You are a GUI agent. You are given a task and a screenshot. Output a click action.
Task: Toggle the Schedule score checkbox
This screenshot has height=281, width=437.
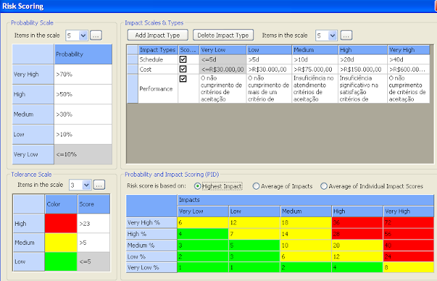click(x=183, y=59)
